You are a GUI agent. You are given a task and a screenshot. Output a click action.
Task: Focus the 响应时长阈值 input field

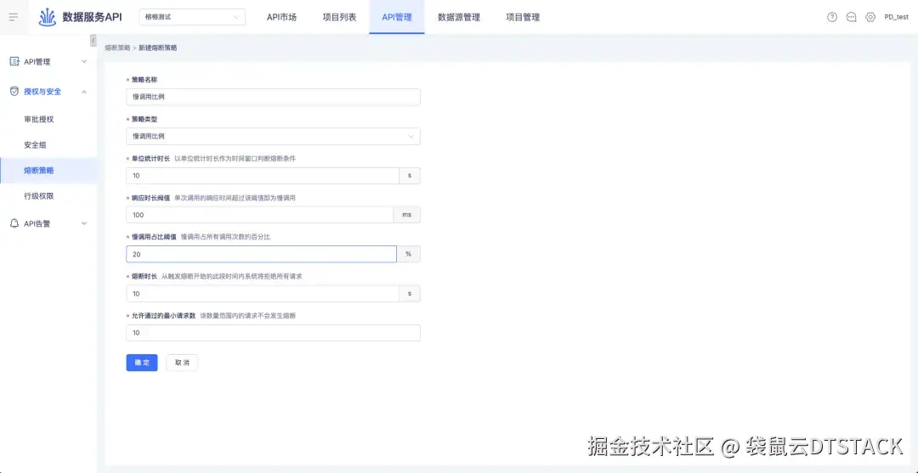coord(259,215)
